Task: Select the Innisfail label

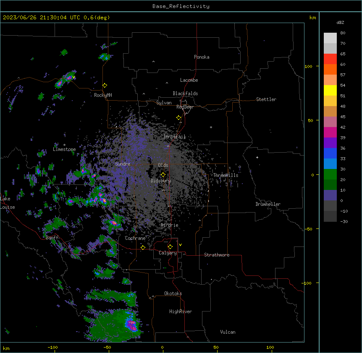Action: pyautogui.click(x=175, y=137)
